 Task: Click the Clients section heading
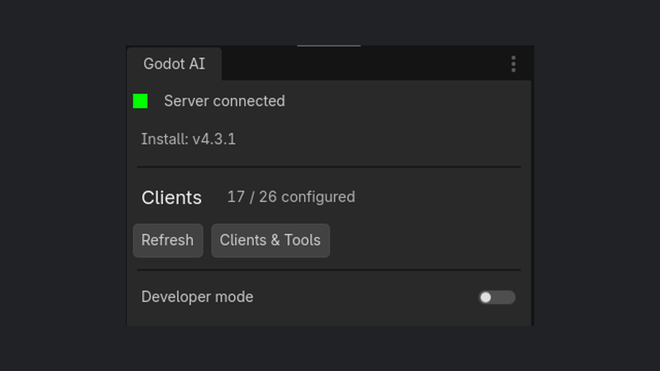pyautogui.click(x=172, y=198)
